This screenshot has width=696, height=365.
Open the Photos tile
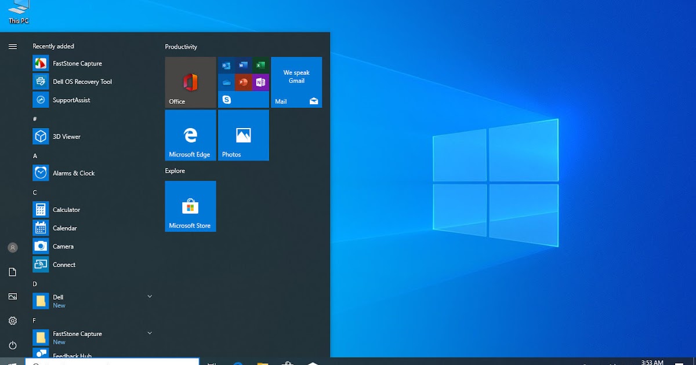[244, 136]
